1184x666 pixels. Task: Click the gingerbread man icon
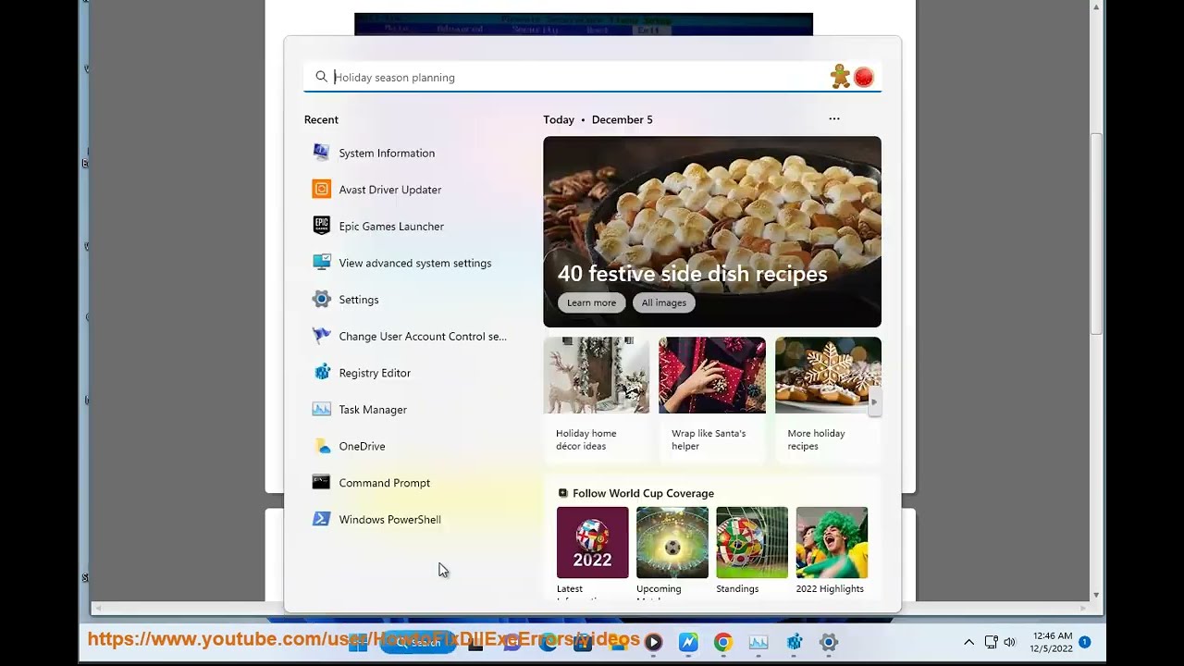(x=840, y=76)
